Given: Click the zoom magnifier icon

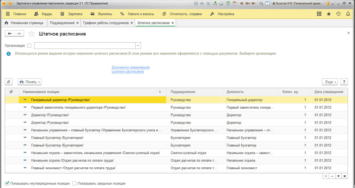Looking at the screenshot, I should pyautogui.click(x=261, y=3).
